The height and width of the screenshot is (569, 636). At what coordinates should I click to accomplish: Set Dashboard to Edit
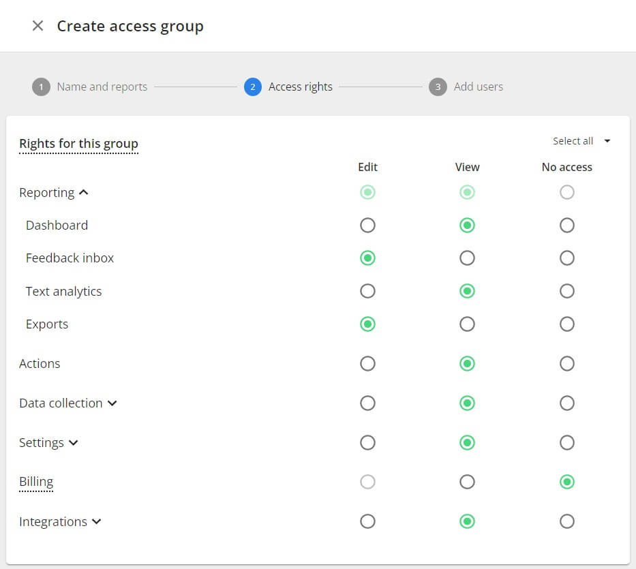tap(367, 226)
